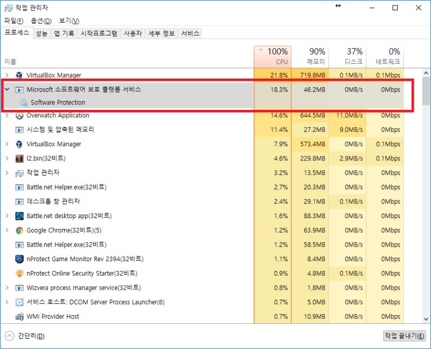The image size is (431, 349).
Task: Switch to the 성능 tab
Action: 42,33
